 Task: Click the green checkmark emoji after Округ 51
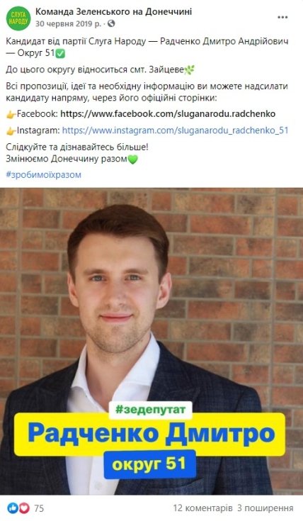pos(60,53)
